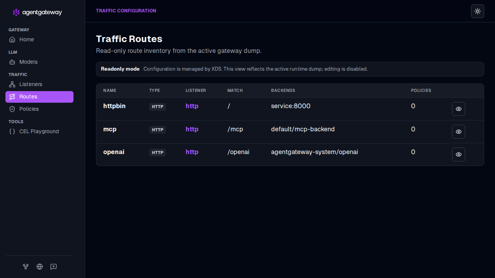Click the git branch icon in footer
Image resolution: width=495 pixels, height=278 pixels.
point(26,266)
